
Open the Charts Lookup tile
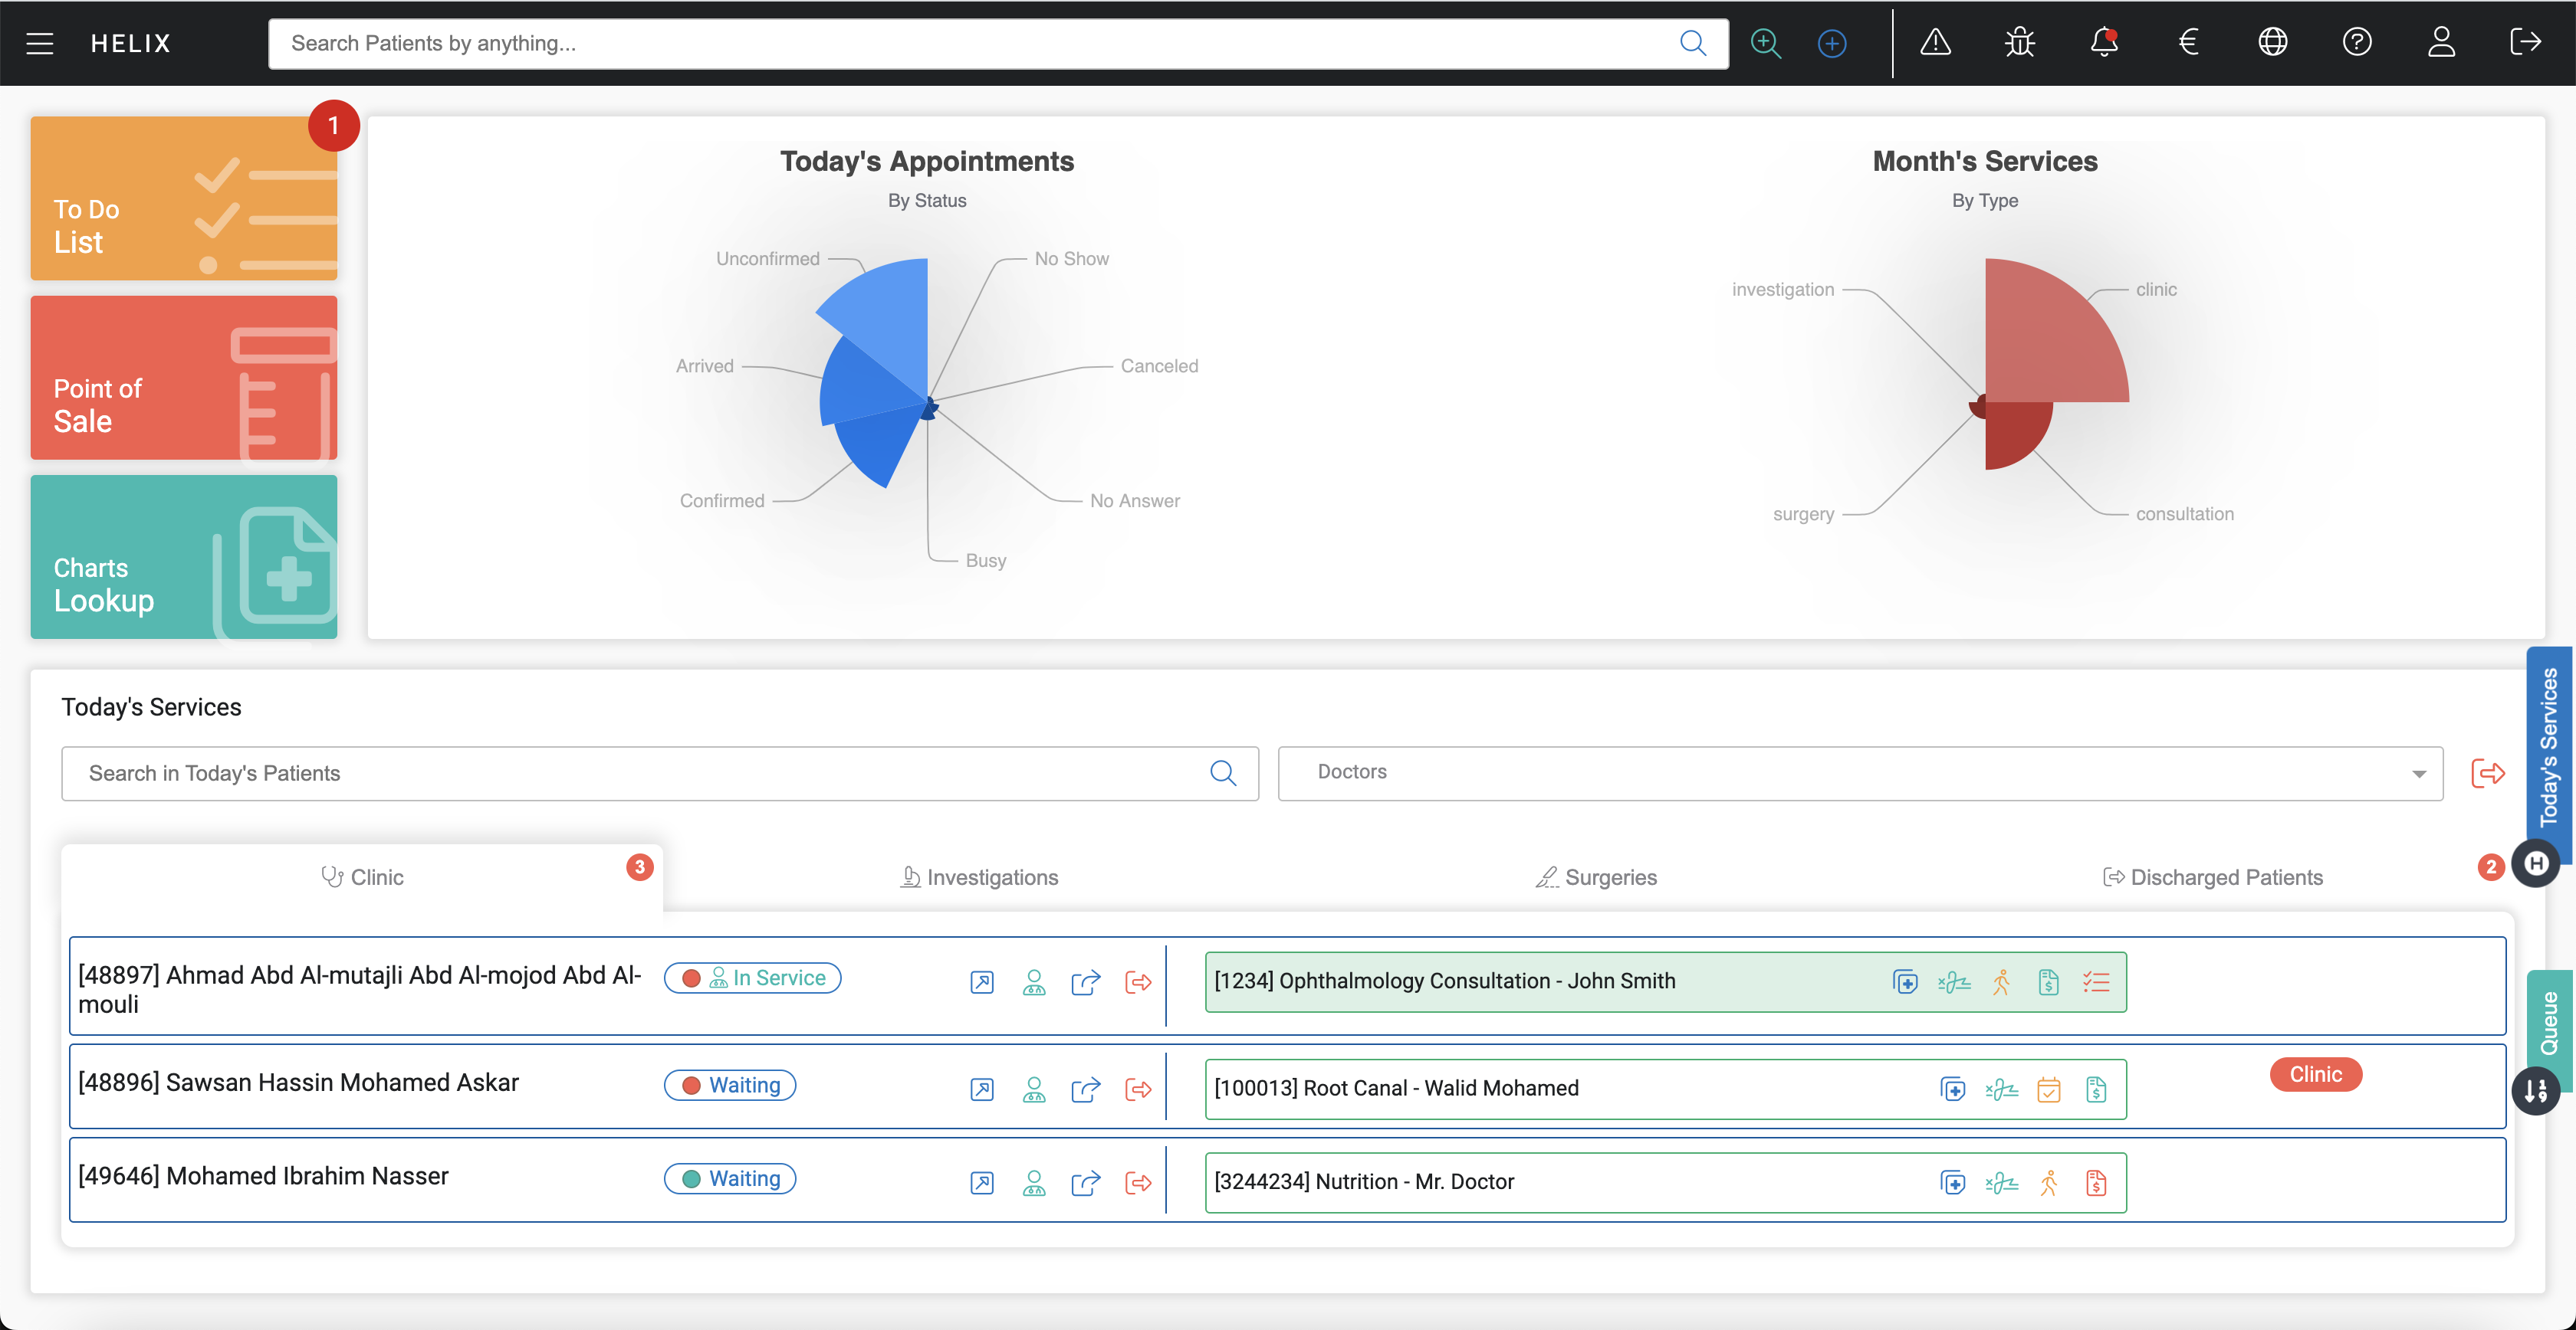tap(184, 556)
